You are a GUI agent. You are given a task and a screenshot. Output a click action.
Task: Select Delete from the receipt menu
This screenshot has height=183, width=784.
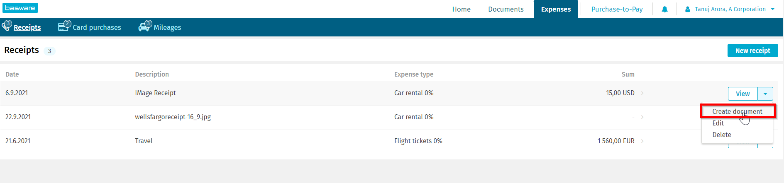(722, 135)
